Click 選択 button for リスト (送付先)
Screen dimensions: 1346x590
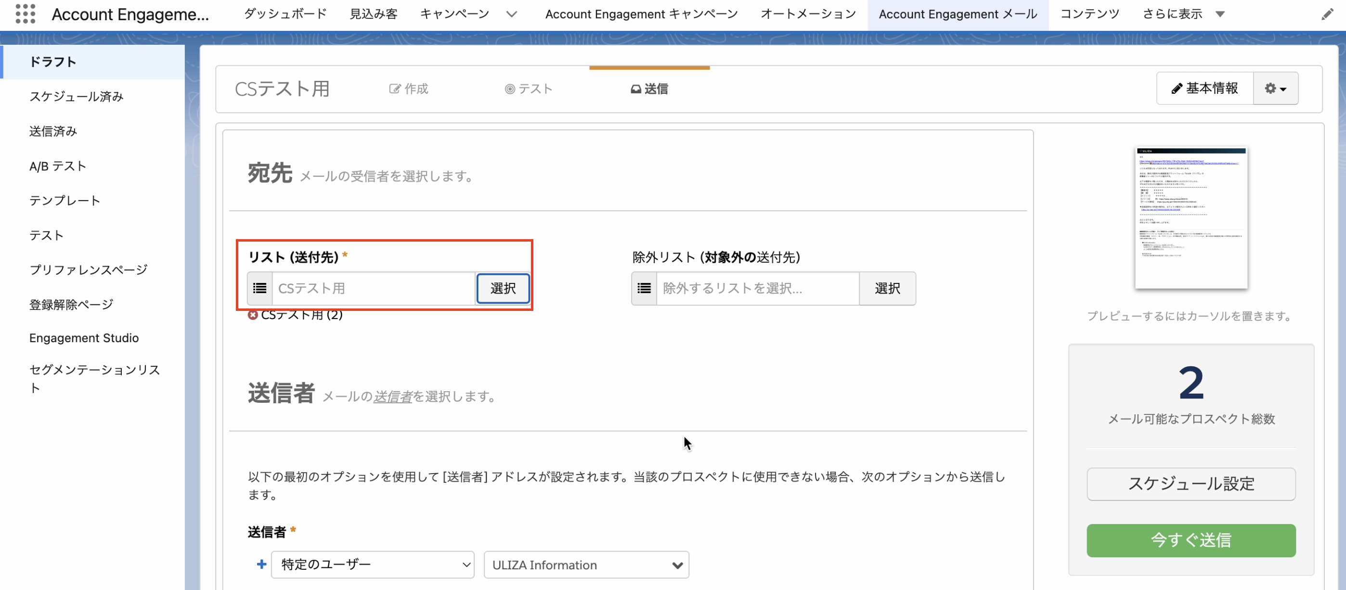pyautogui.click(x=503, y=288)
